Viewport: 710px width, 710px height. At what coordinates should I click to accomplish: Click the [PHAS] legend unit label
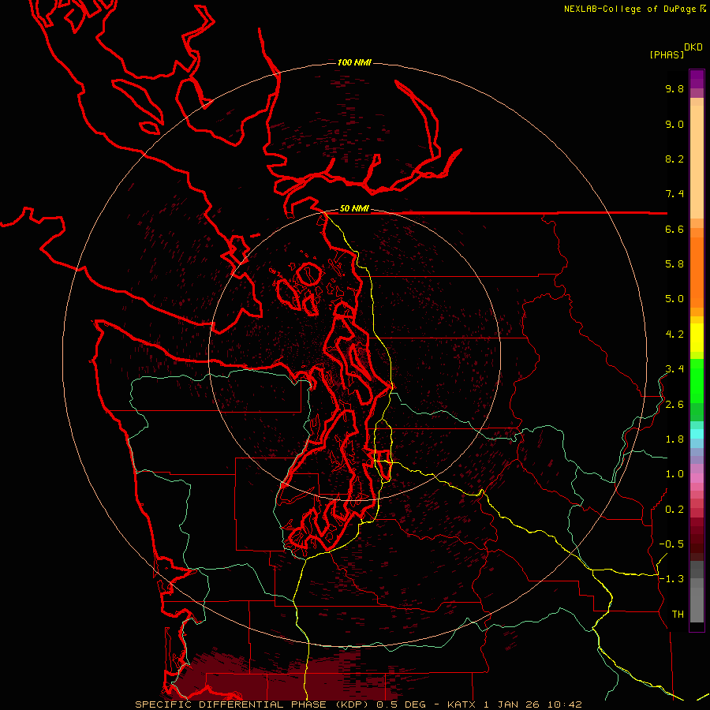667,55
